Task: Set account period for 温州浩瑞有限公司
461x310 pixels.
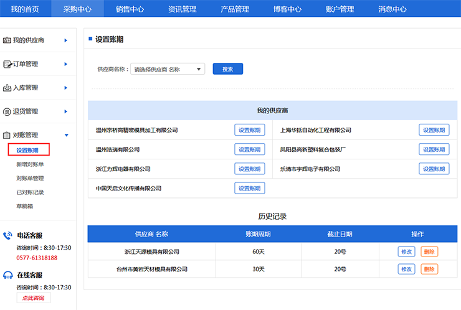Action: pos(250,149)
